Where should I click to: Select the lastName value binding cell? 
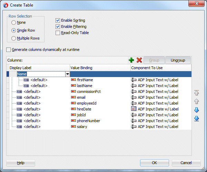point(100,86)
